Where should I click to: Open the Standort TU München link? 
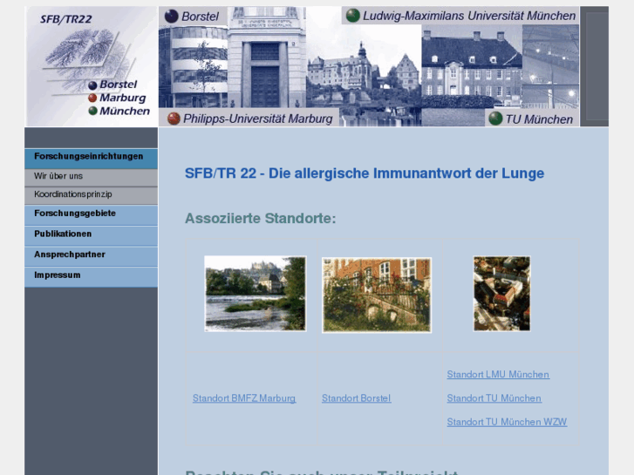(x=494, y=398)
